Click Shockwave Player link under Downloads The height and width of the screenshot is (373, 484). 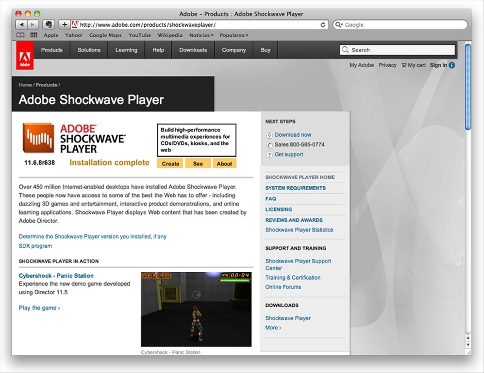click(288, 318)
